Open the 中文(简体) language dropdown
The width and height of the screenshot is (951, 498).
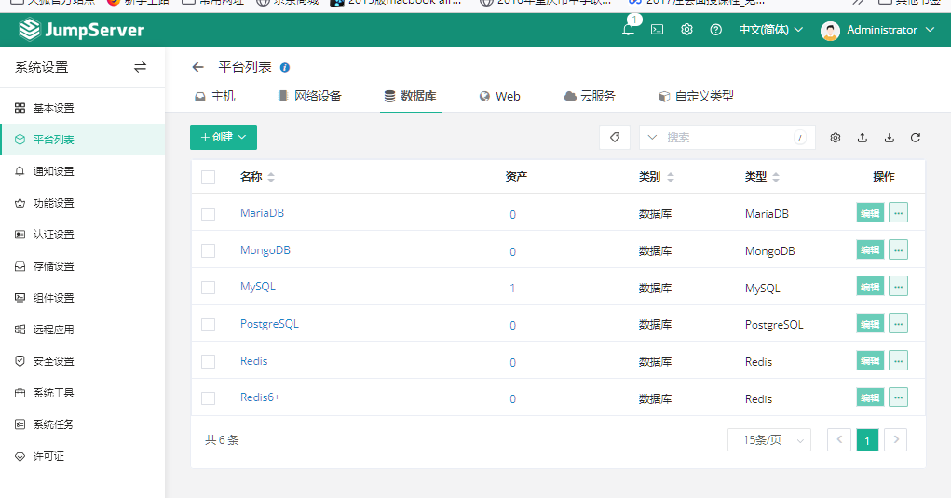(770, 30)
